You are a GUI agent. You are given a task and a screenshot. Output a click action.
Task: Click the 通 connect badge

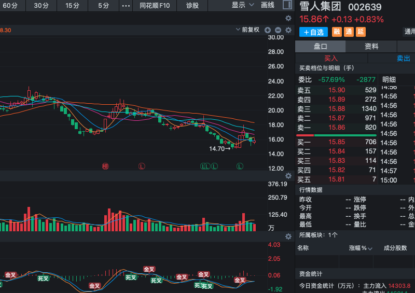point(349,32)
